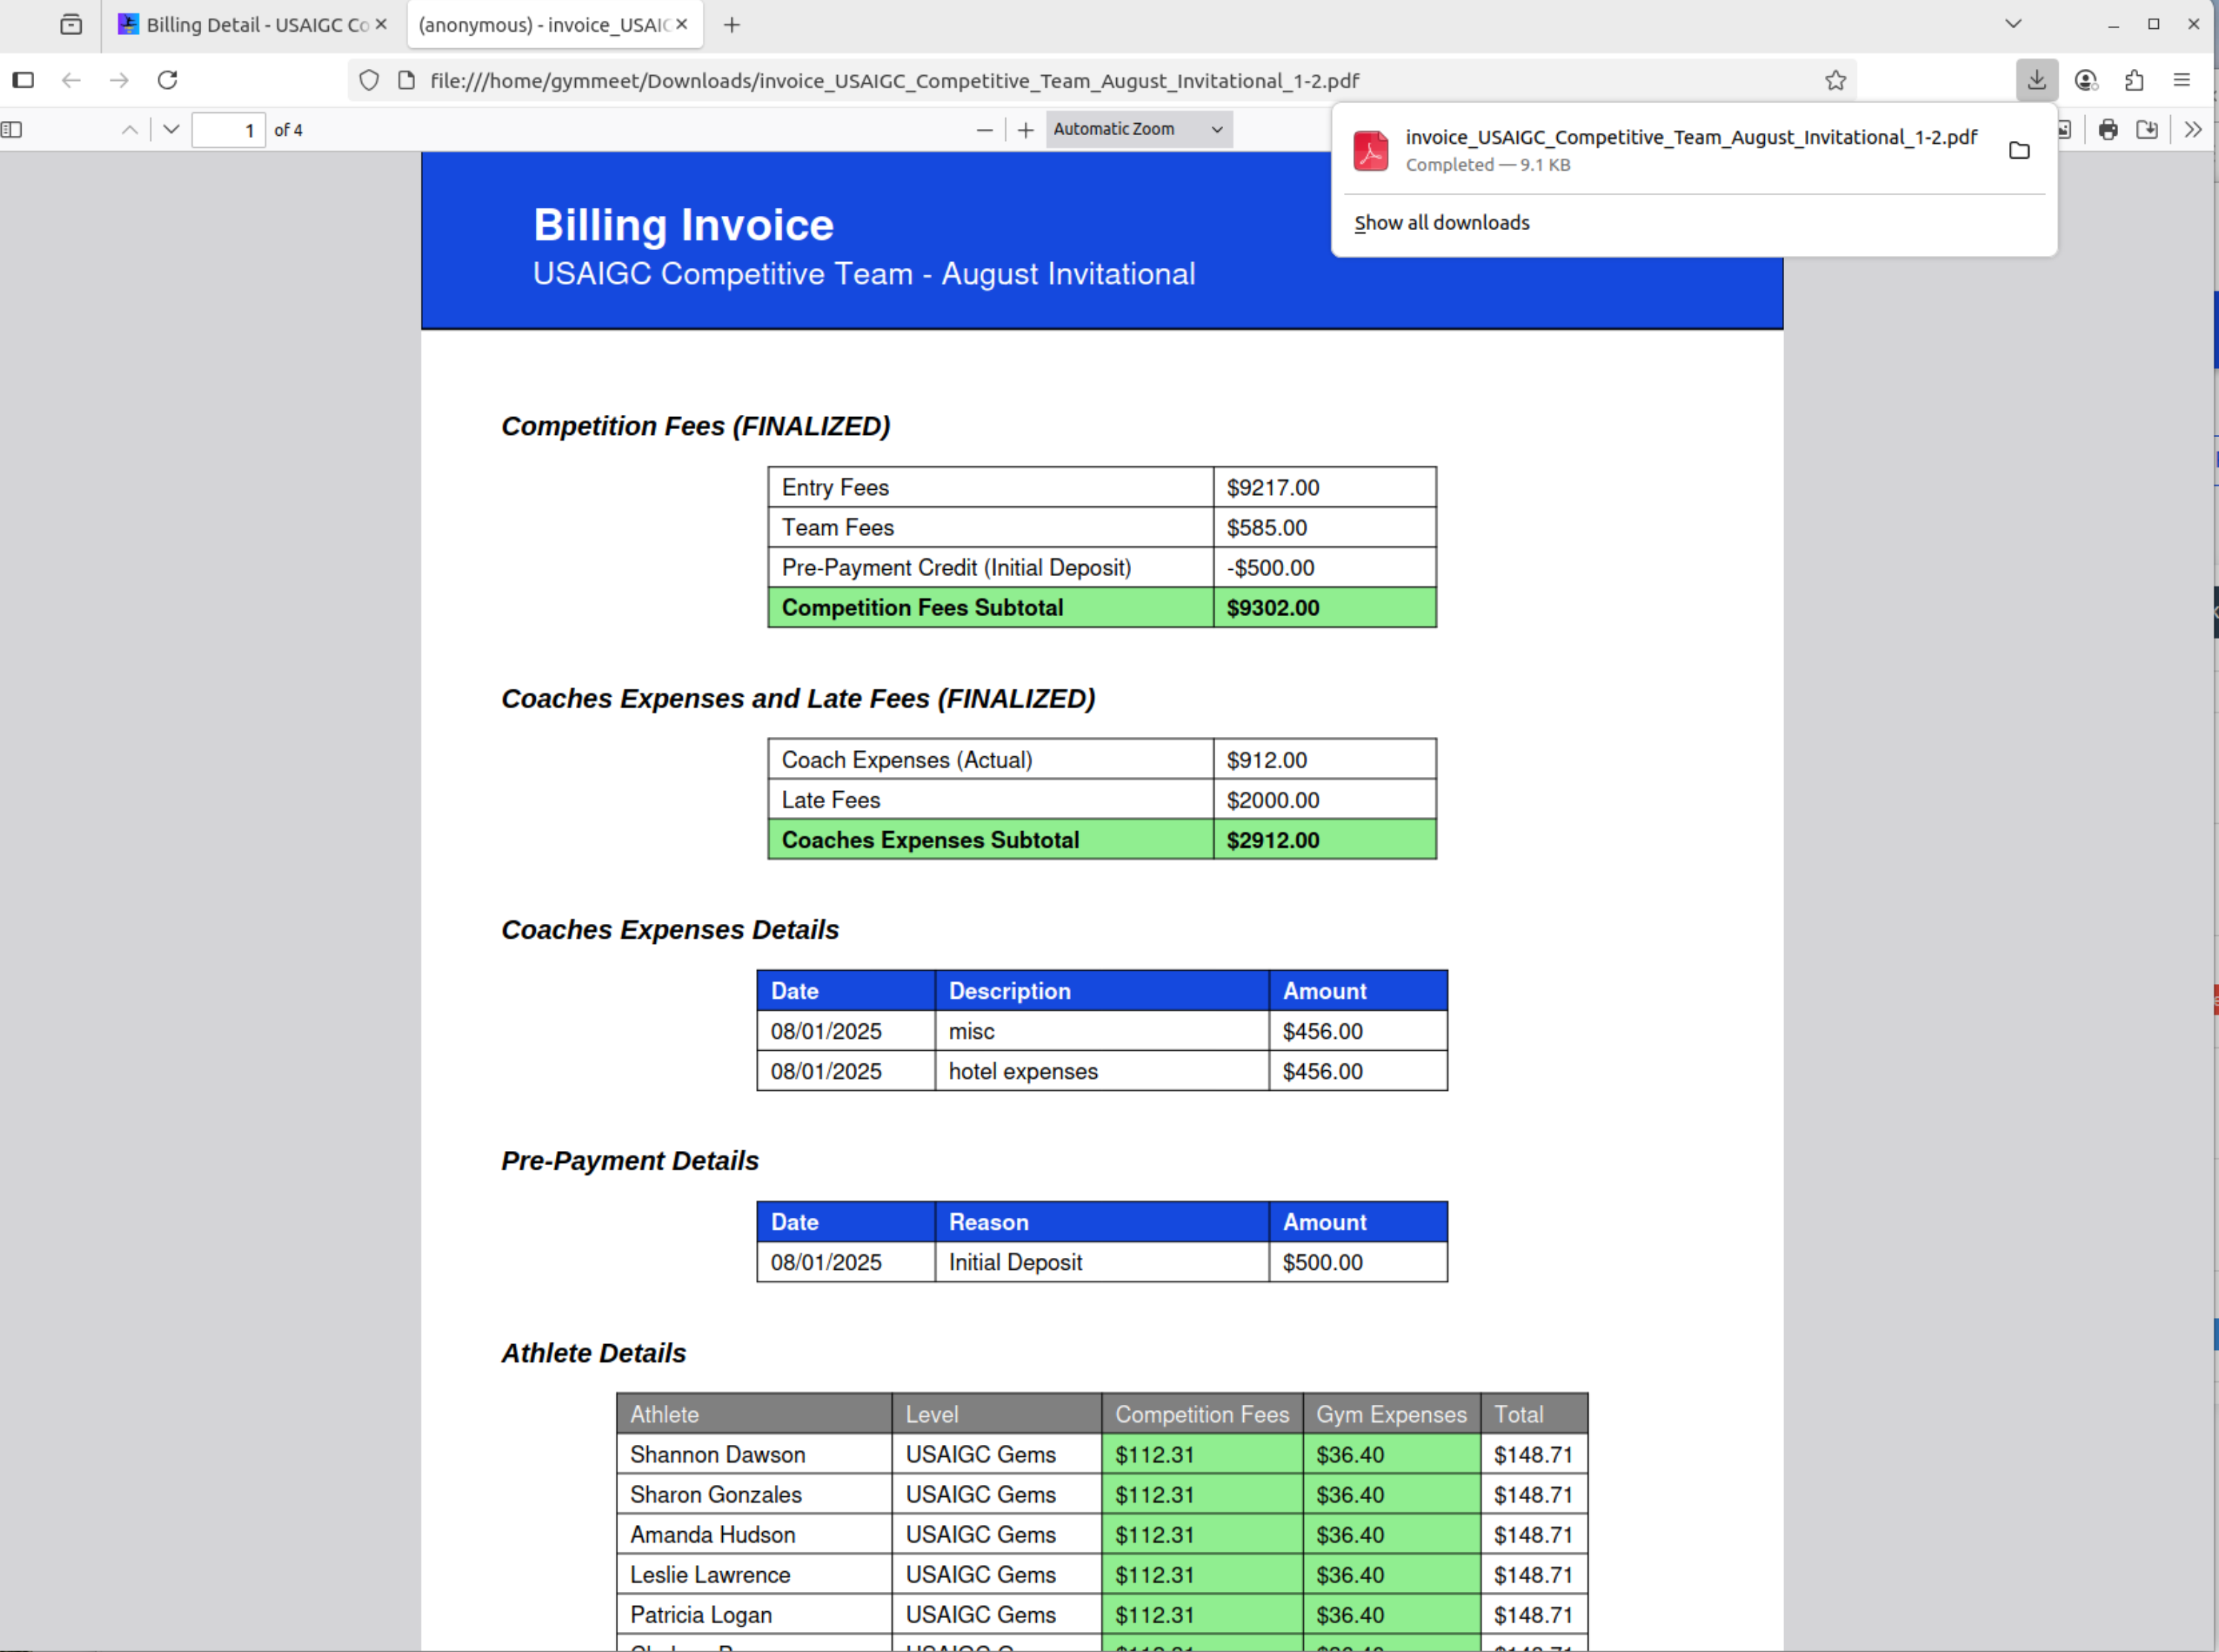Click the page number input field
This screenshot has width=2219, height=1652.
pos(228,130)
